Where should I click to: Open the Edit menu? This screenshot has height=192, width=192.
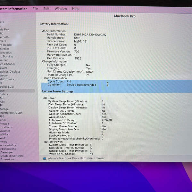coord(46,9)
